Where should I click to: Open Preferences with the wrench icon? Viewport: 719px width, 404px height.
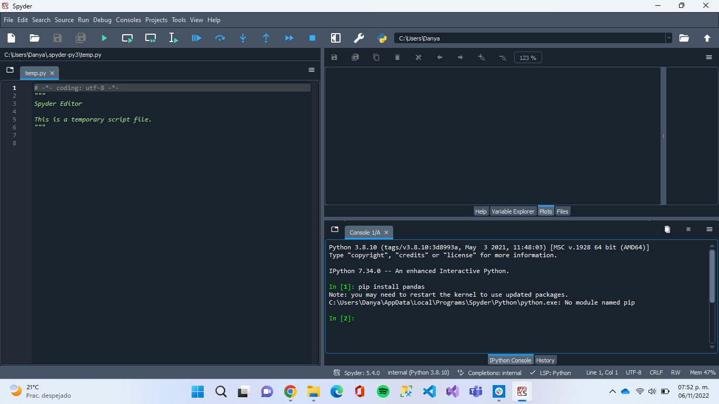(x=358, y=38)
